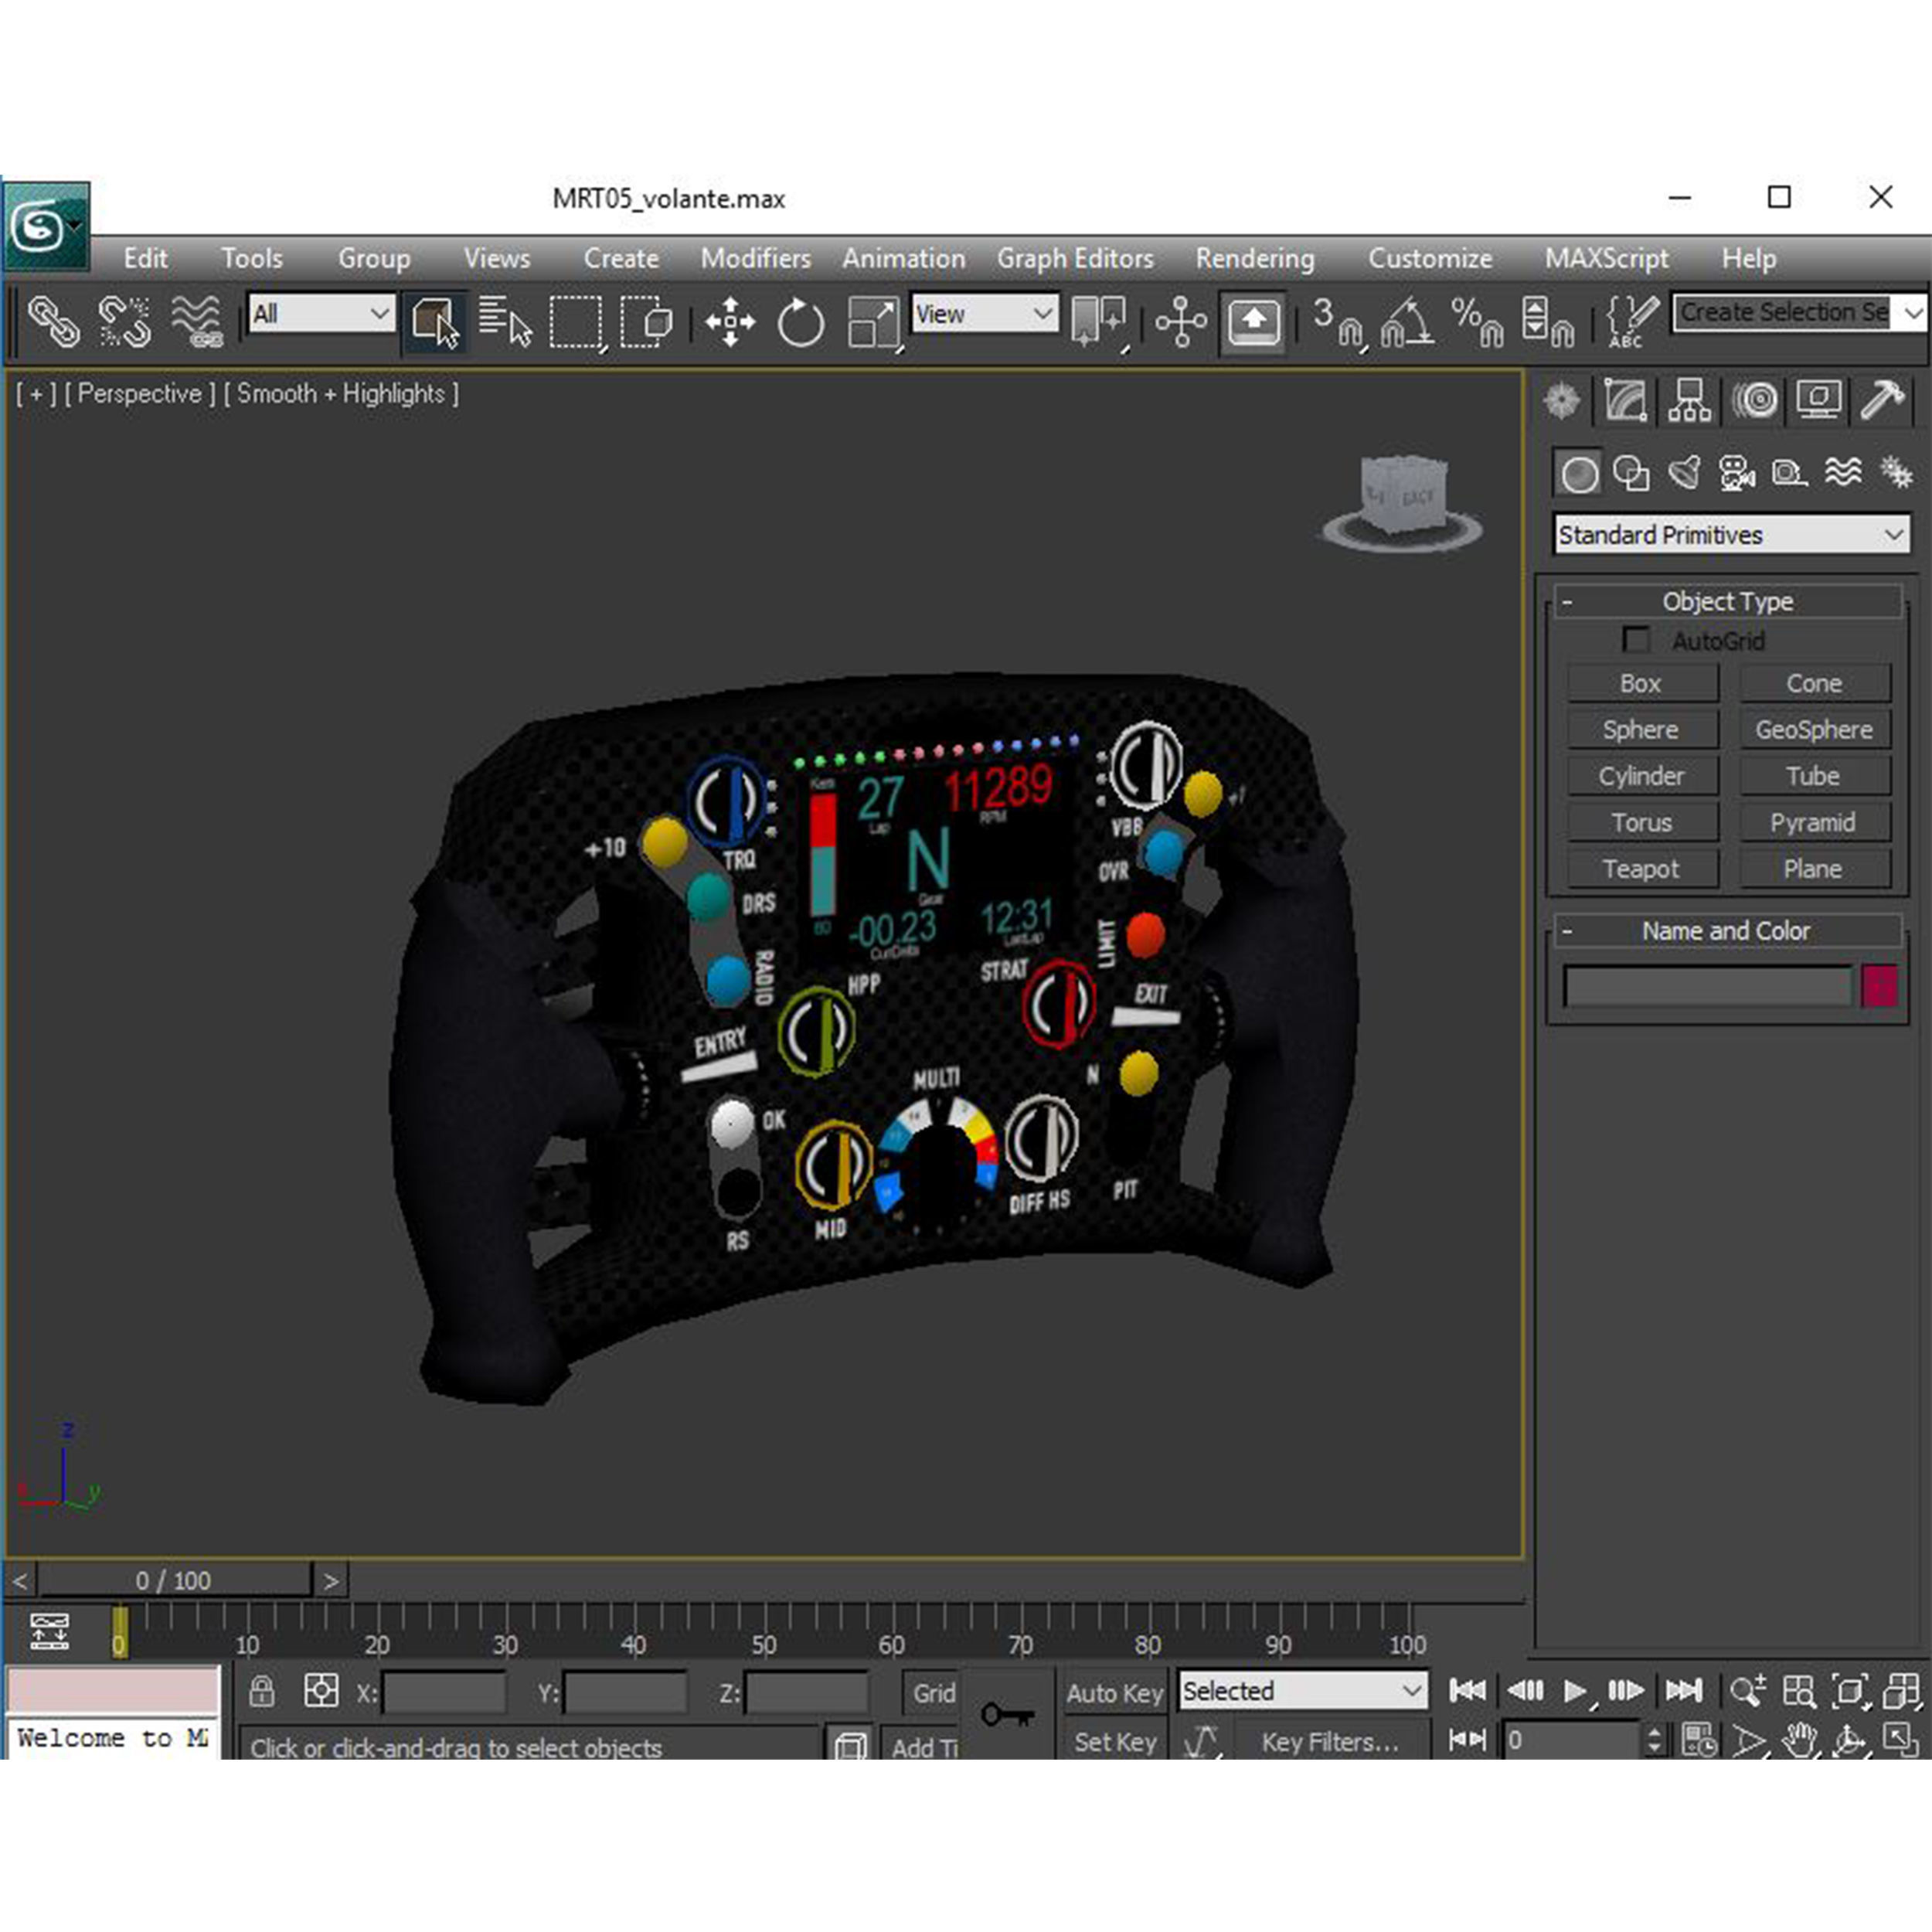Select the Scale tool
This screenshot has height=1932, width=1932.
tap(873, 322)
